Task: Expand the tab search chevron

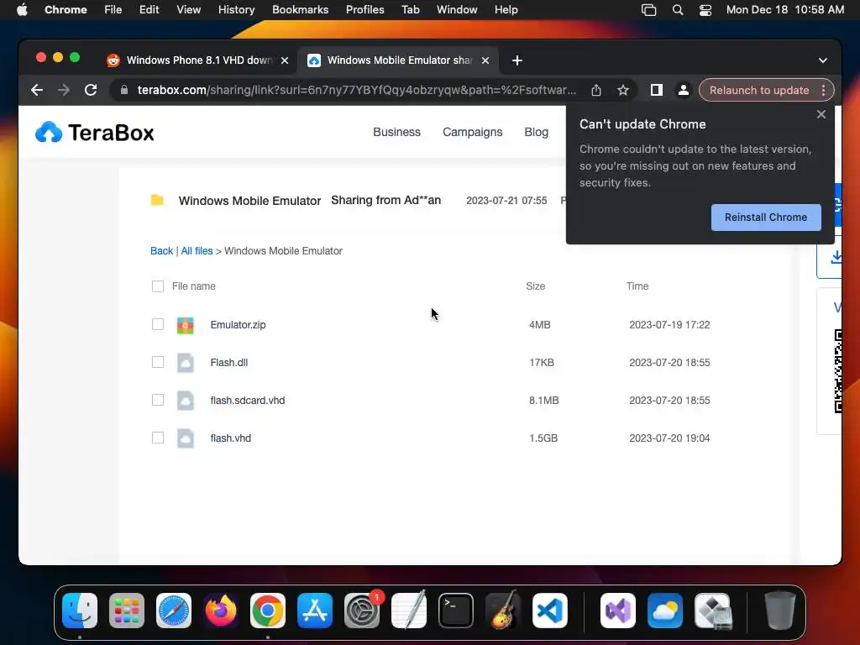Action: coord(823,60)
